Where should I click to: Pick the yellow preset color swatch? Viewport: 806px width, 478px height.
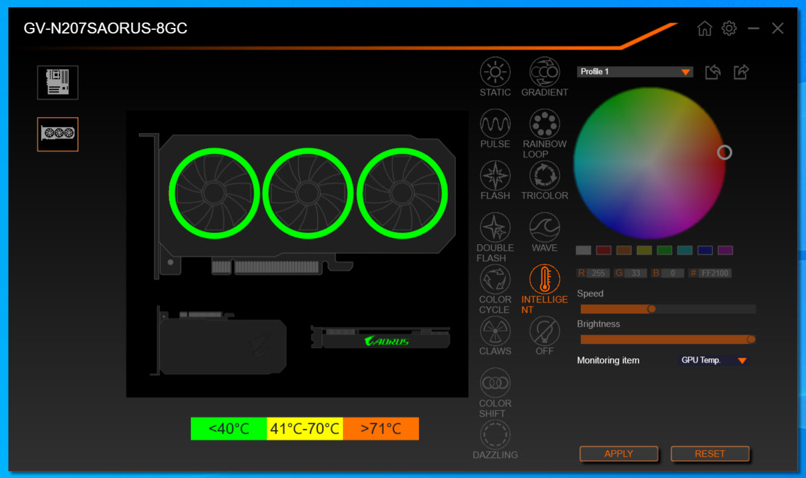point(644,250)
